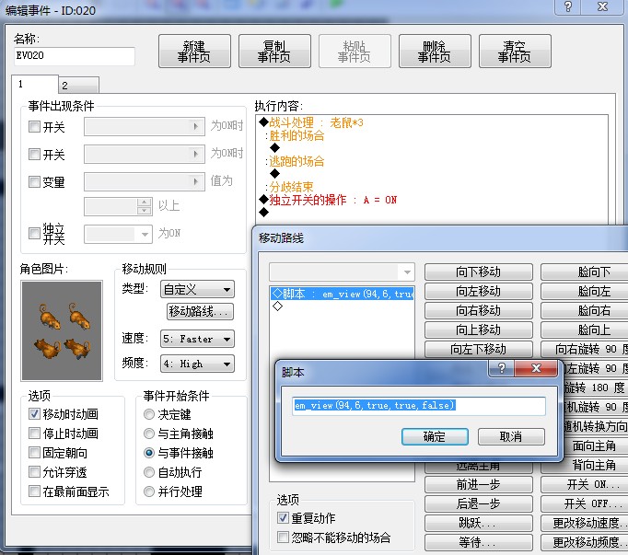This screenshot has height=555, width=628.
Task: Open the variable selector arrow
Action: pyautogui.click(x=196, y=182)
